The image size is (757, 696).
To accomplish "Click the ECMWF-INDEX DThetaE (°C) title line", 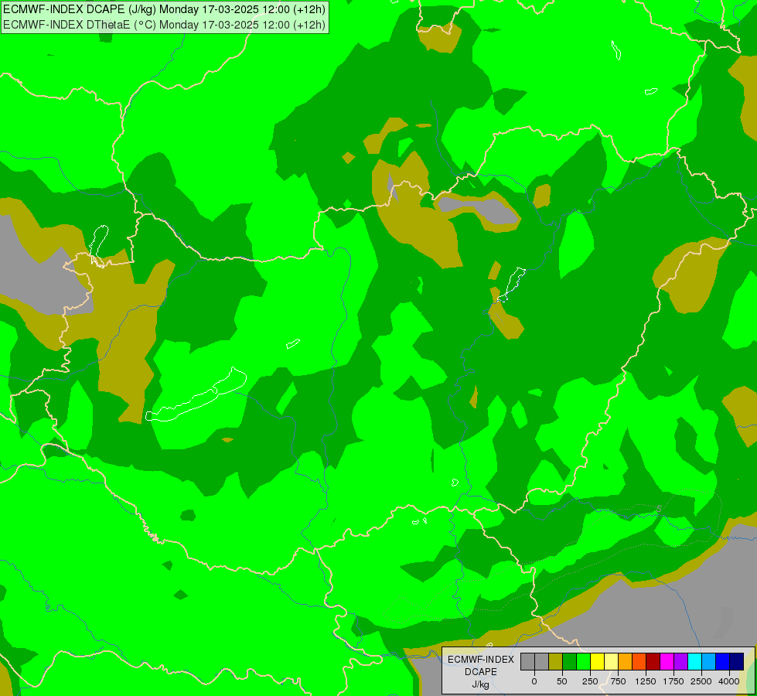I will coord(164,25).
